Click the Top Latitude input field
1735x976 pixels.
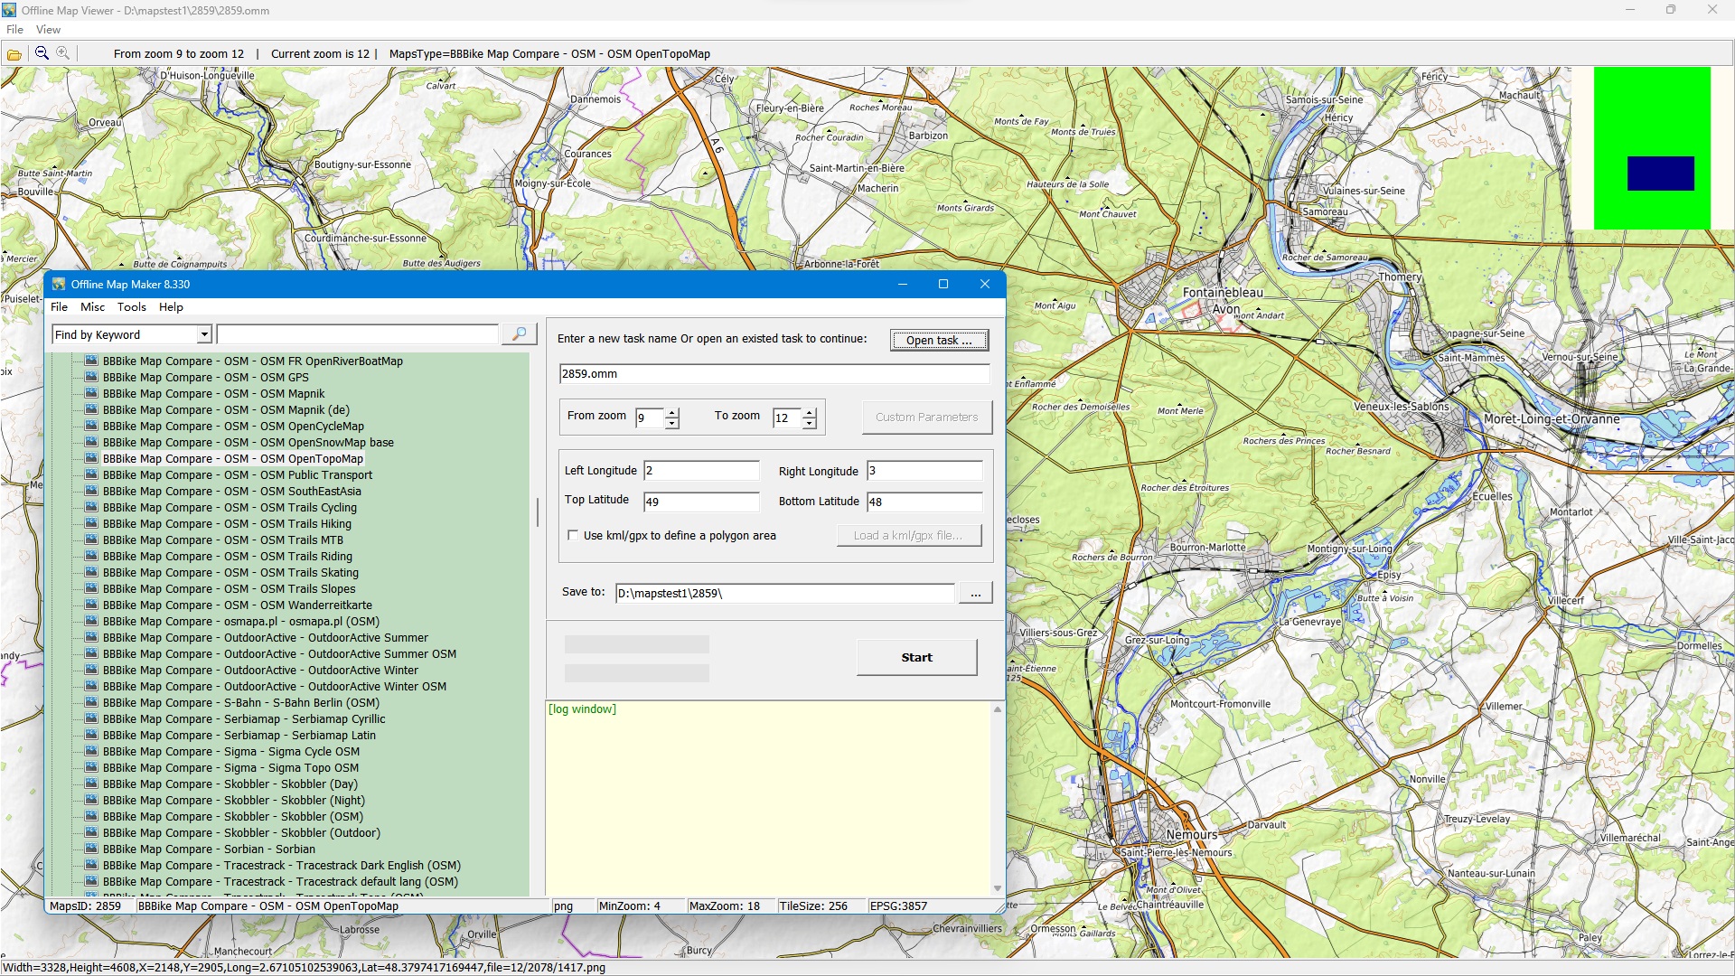[x=701, y=502]
